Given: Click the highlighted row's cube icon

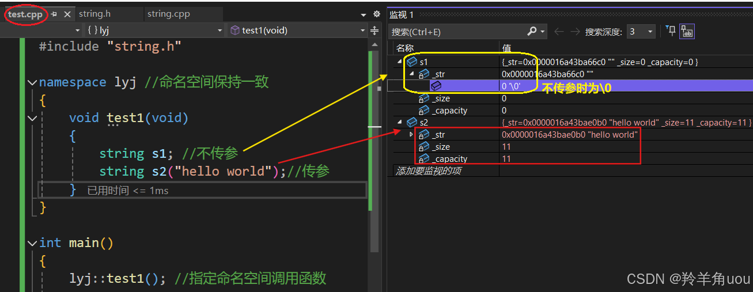Looking at the screenshot, I should click(x=436, y=86).
